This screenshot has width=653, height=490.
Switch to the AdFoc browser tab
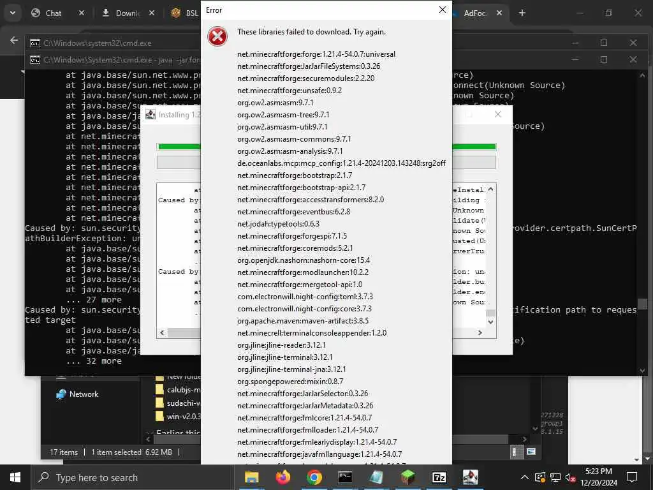coord(474,13)
